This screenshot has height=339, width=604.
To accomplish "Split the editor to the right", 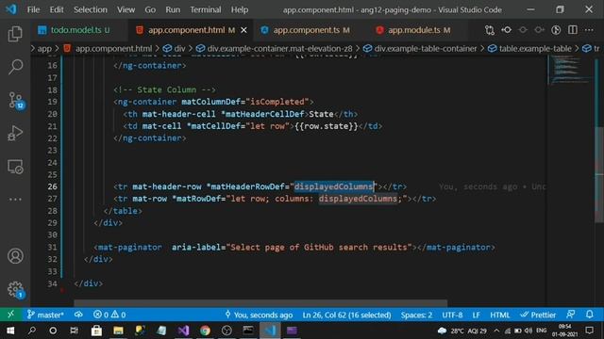I will pyautogui.click(x=573, y=30).
